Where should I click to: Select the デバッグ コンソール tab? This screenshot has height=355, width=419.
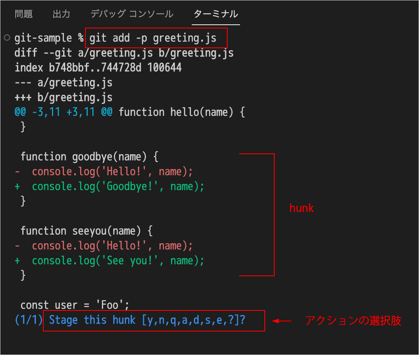132,14
